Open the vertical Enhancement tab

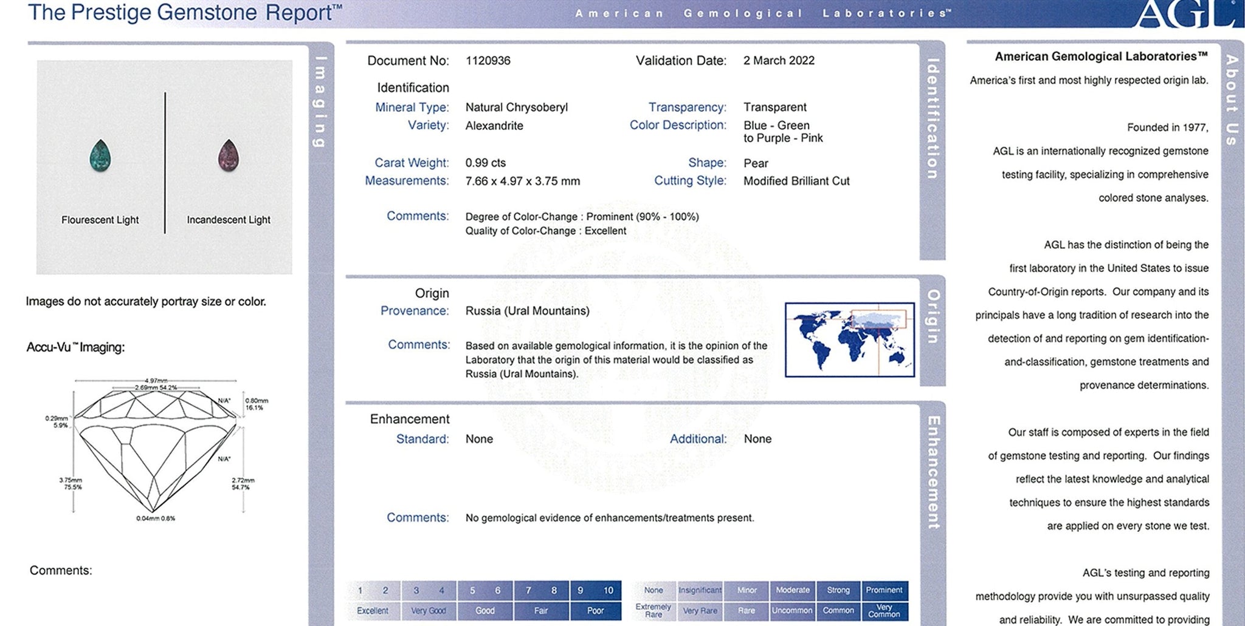click(933, 472)
